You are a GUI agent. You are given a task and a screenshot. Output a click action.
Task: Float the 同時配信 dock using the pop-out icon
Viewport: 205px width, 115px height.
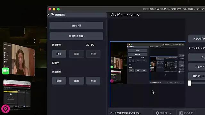click(x=53, y=15)
